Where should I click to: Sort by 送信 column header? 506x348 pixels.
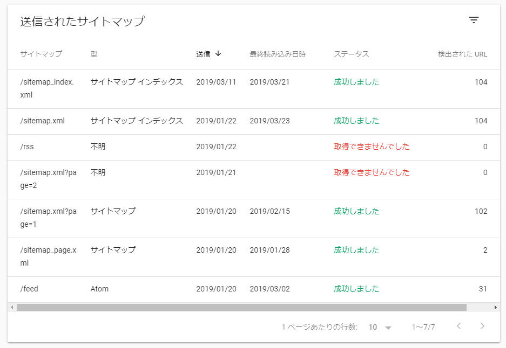pyautogui.click(x=203, y=54)
